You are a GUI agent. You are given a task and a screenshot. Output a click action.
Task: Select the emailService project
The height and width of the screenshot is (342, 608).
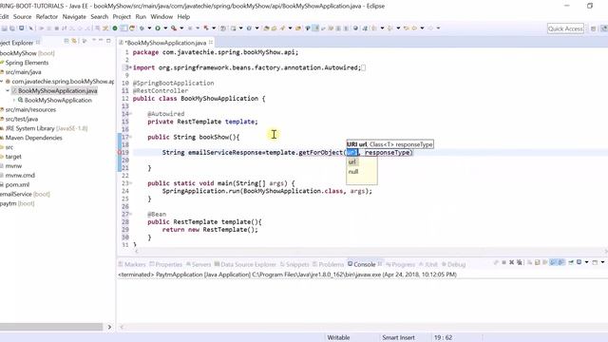tap(25, 194)
